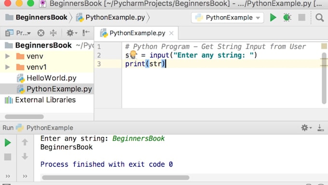Click line number 3 in the gutter
Image resolution: width=328 pixels, height=185 pixels.
99,64
